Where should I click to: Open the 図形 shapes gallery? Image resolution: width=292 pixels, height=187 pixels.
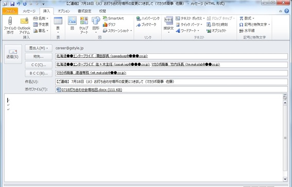96,25
